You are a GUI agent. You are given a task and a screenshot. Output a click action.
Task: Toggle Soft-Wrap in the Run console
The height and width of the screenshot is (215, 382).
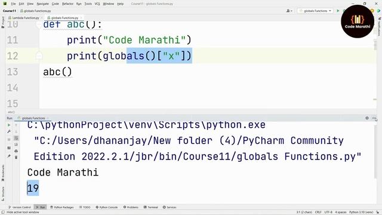coord(16,138)
